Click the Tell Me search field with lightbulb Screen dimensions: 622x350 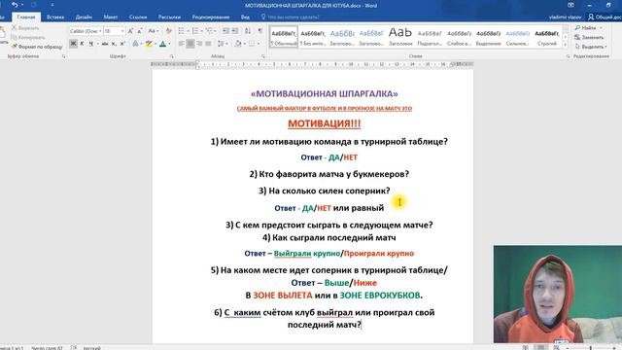pos(290,17)
